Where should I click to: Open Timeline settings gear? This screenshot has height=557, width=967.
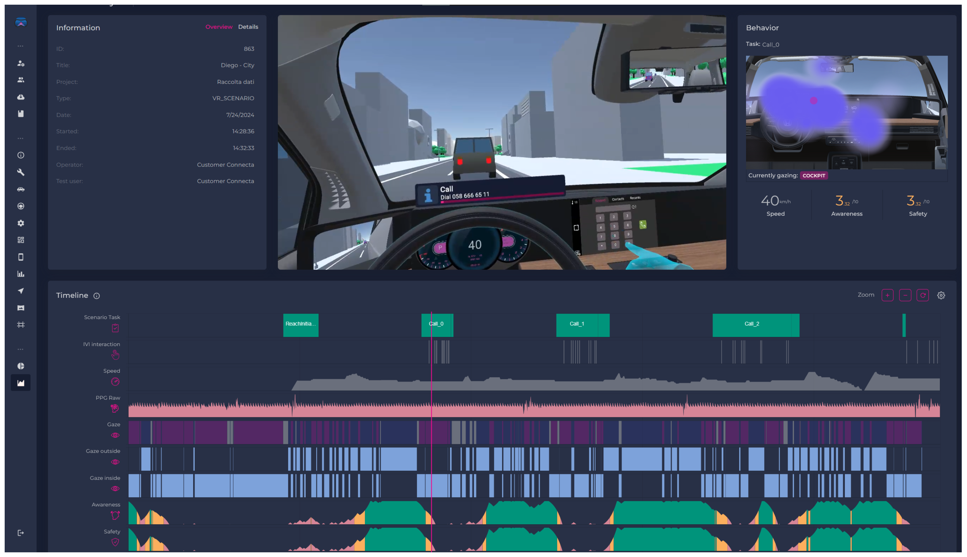941,295
